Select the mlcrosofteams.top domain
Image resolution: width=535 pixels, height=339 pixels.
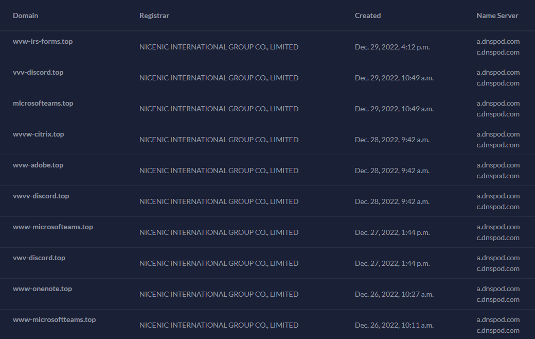click(43, 103)
